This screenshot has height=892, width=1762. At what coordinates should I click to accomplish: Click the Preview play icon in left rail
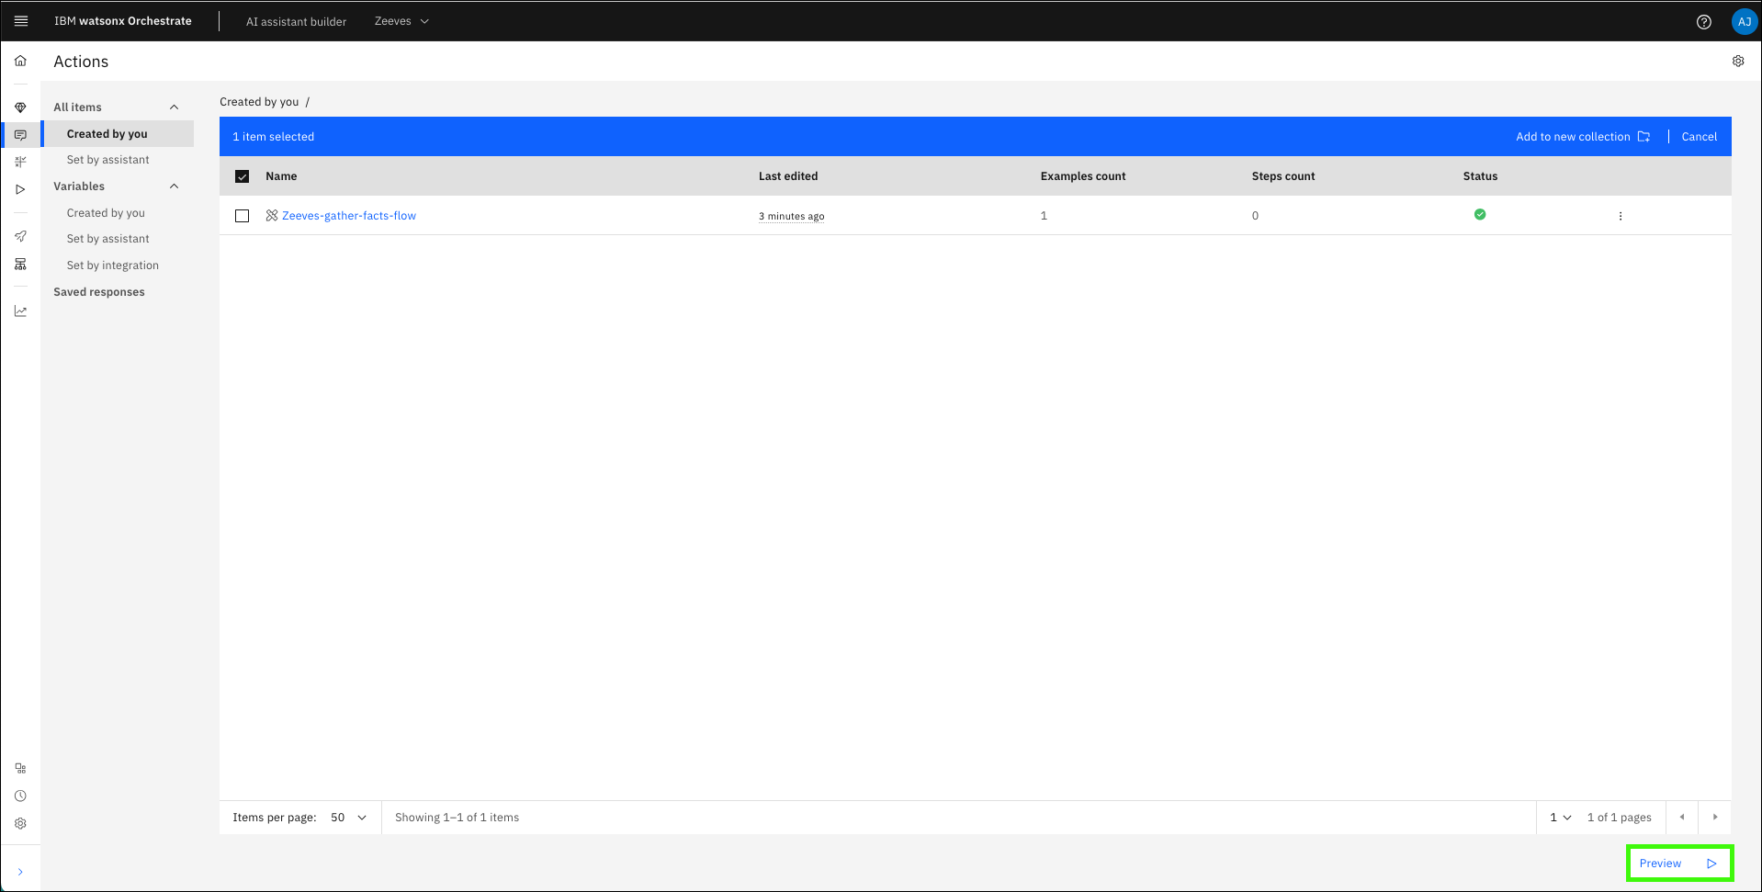click(x=20, y=189)
